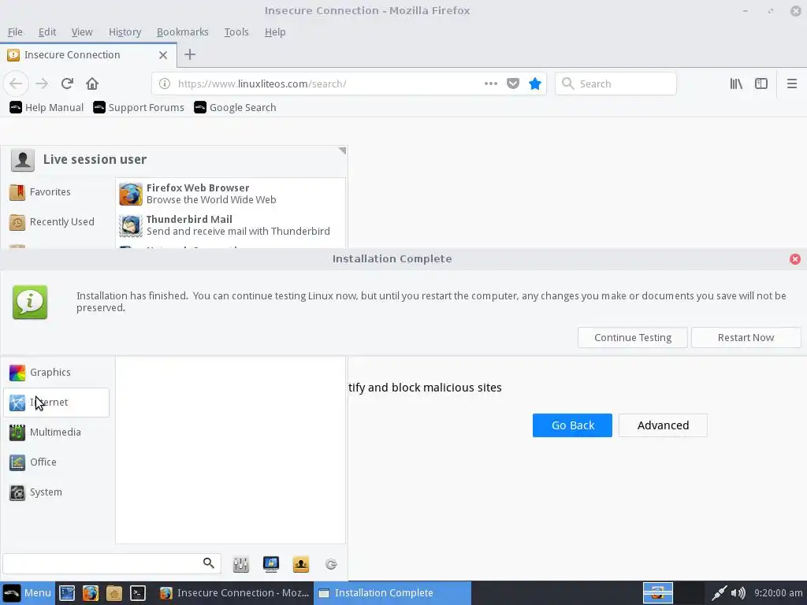
Task: Click the Forward navigation arrow
Action: coord(42,84)
